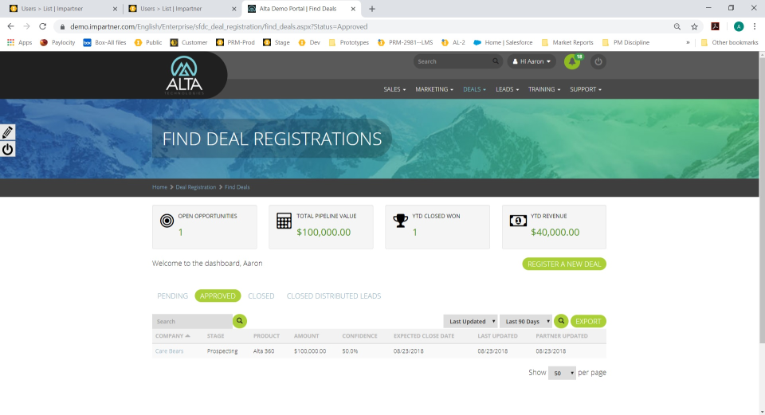Switch to the CLOSED tab
This screenshot has width=765, height=415.
point(261,296)
